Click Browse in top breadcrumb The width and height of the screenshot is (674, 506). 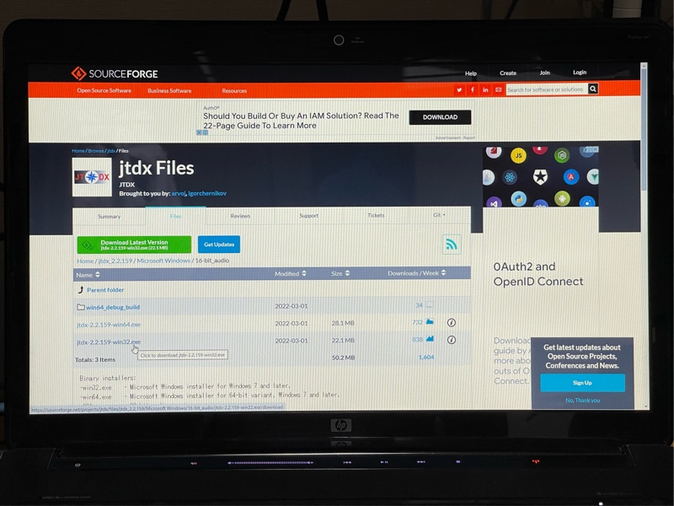click(96, 151)
